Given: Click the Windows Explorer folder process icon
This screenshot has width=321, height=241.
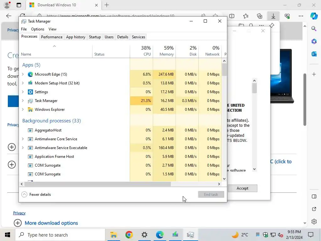Looking at the screenshot, I should [x=30, y=110].
